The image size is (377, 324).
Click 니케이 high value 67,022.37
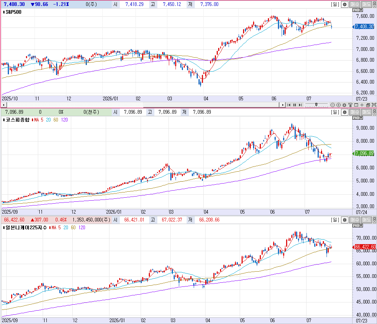[172, 220]
